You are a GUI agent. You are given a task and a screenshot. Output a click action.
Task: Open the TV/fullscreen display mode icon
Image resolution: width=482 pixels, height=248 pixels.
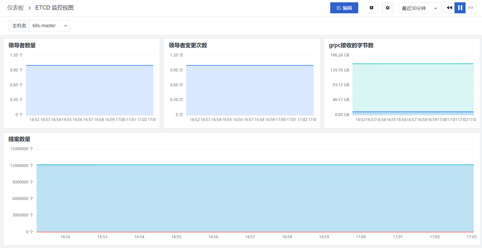pyautogui.click(x=372, y=8)
